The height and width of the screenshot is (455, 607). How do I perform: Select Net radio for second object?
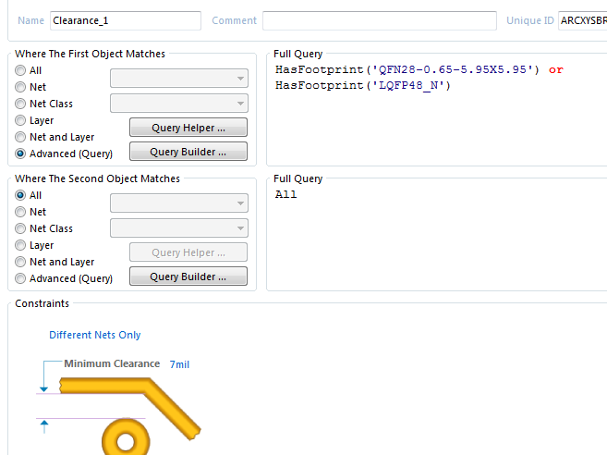(x=20, y=212)
